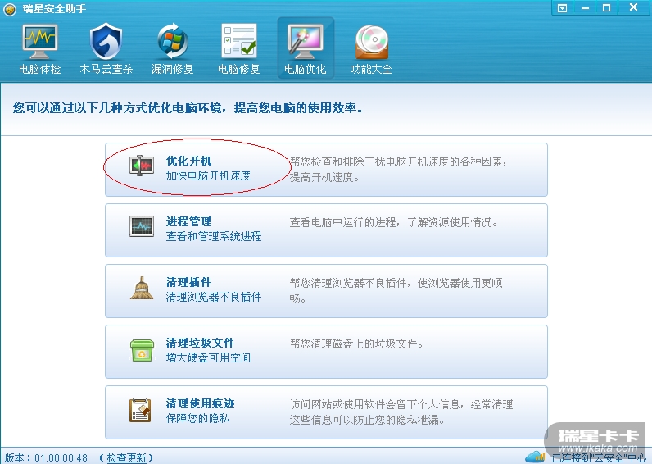Click the 瑞星安全助手 title bar logo
The image size is (652, 464).
point(10,9)
